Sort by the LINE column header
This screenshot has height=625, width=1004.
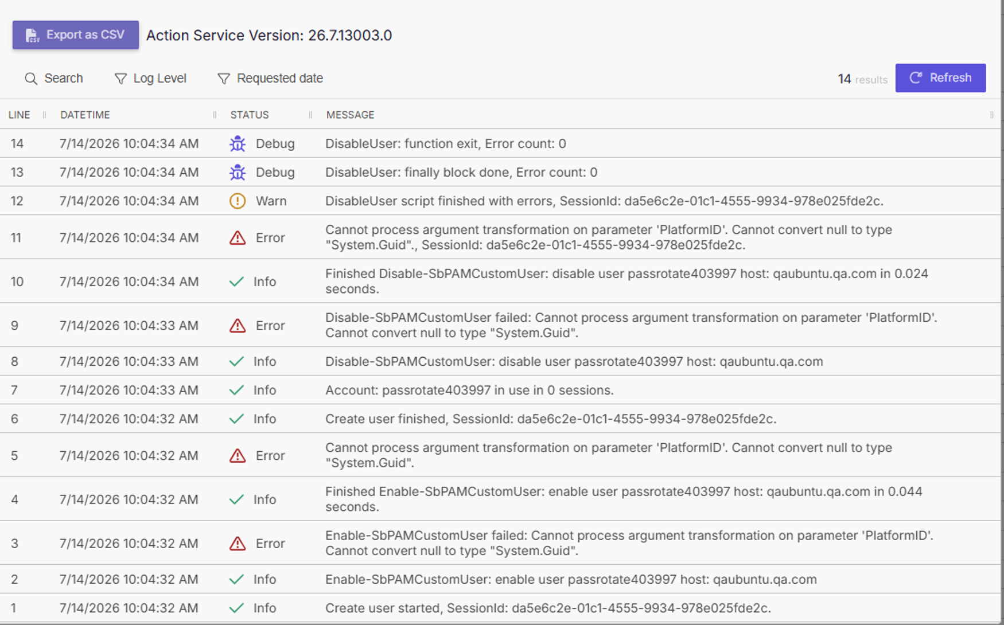tap(20, 115)
